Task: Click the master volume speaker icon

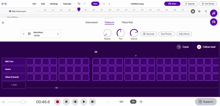Action: pos(3,102)
